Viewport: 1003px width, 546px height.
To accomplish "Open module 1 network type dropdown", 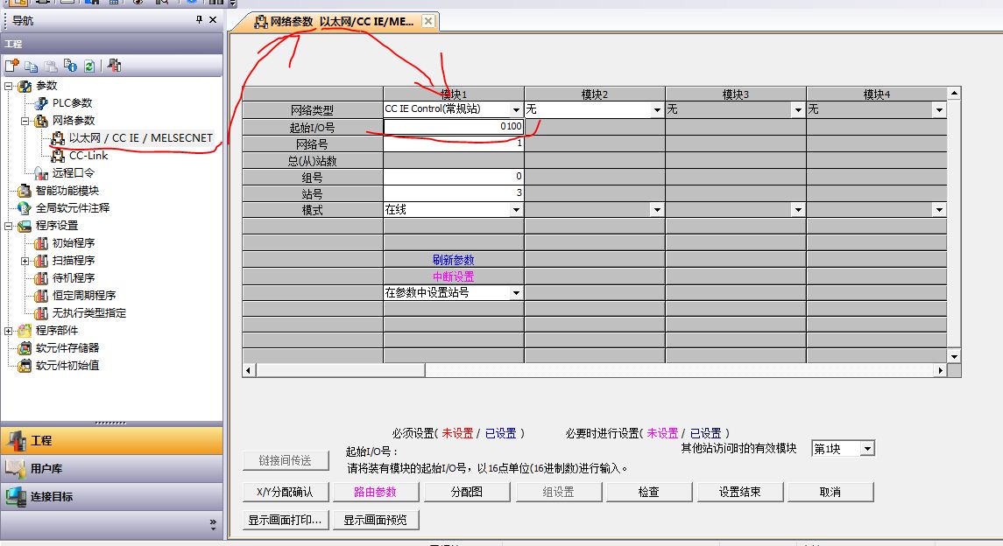I will pyautogui.click(x=516, y=110).
